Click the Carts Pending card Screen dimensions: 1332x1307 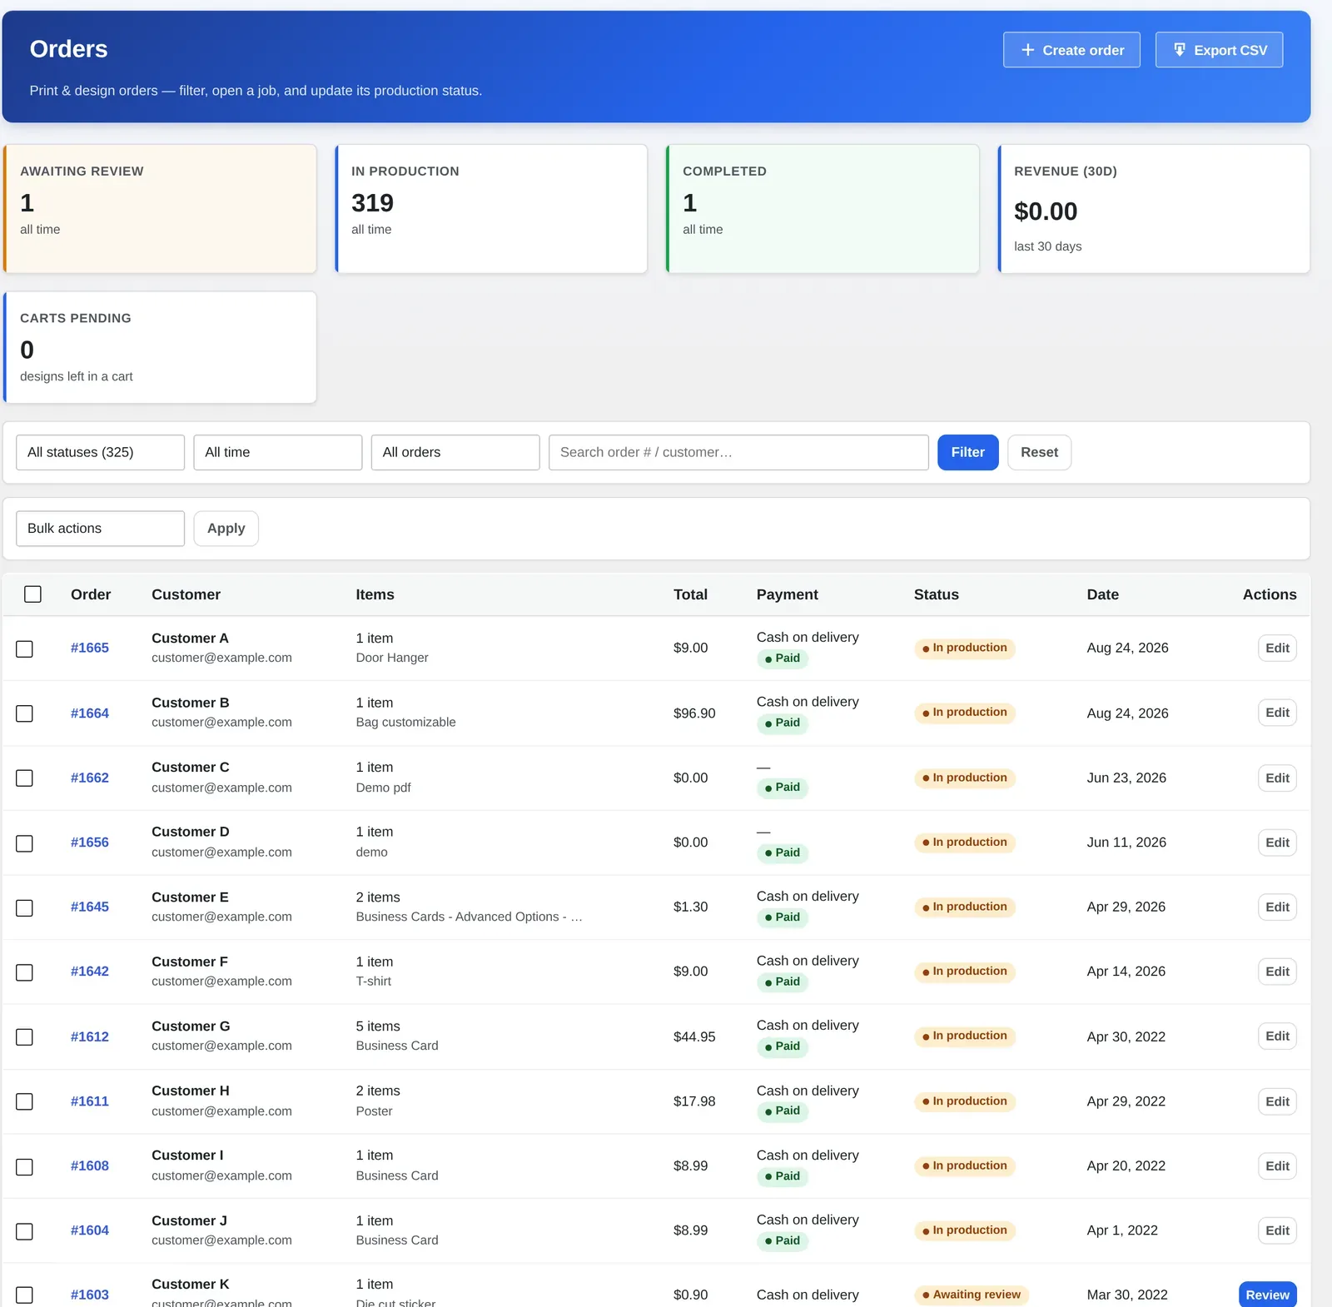[160, 347]
